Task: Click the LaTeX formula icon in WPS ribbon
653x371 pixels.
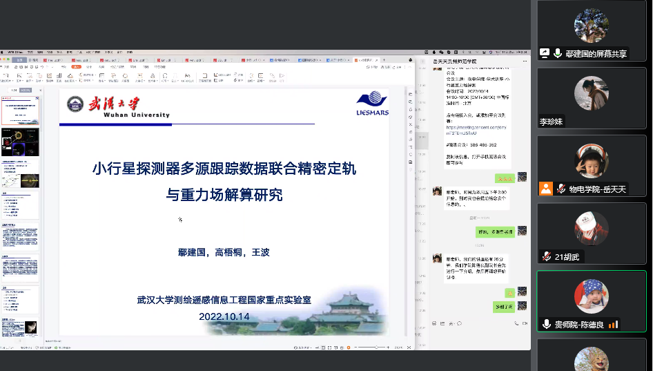Action: (x=187, y=77)
